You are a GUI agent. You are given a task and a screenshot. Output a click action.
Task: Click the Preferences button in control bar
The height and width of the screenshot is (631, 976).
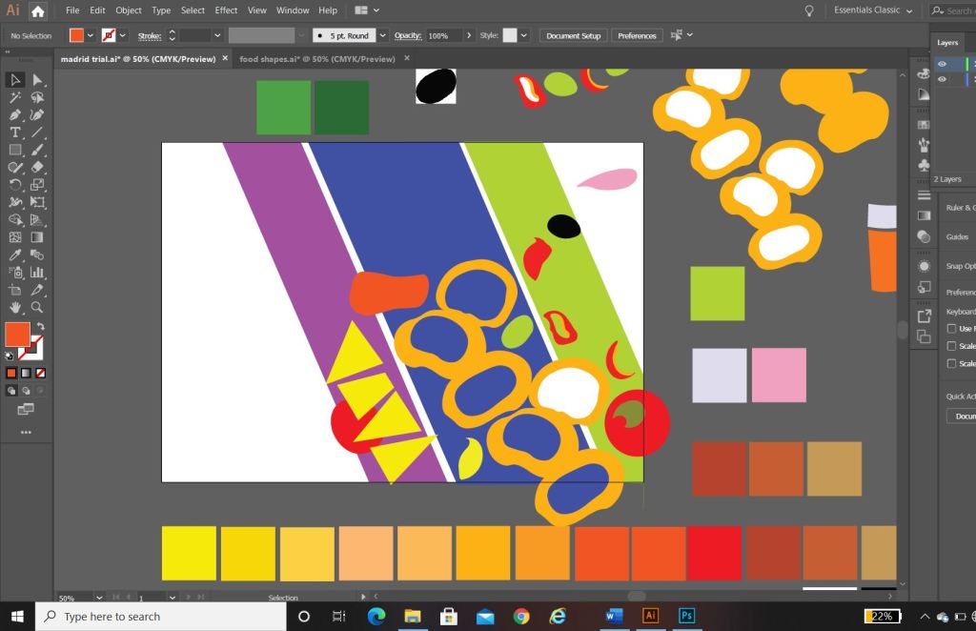coord(637,35)
